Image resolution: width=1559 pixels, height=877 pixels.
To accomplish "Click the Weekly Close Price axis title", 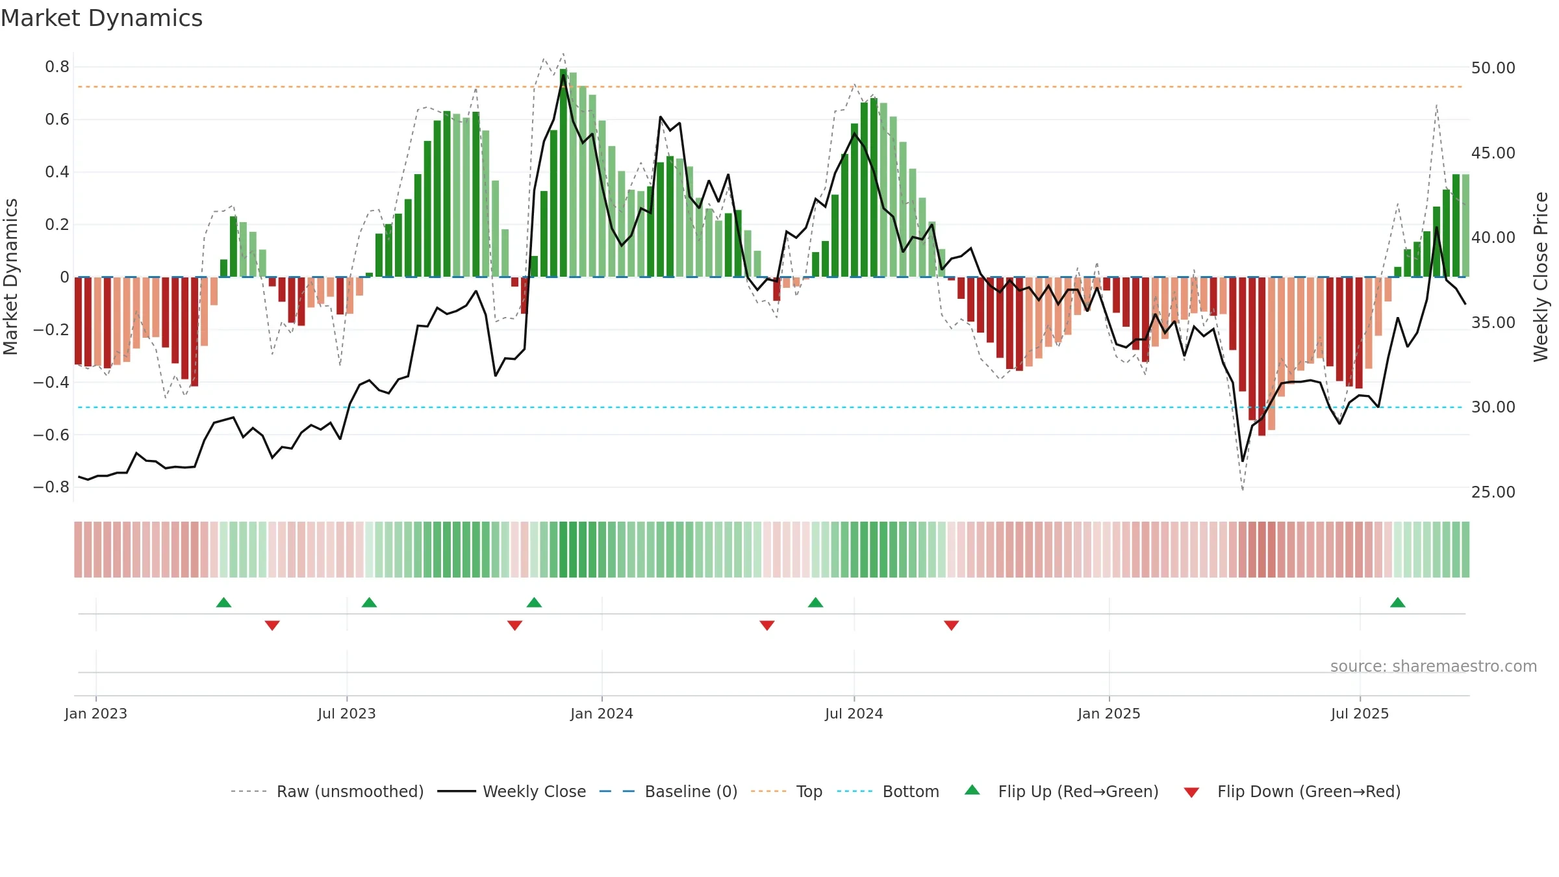I will 1541,277.
